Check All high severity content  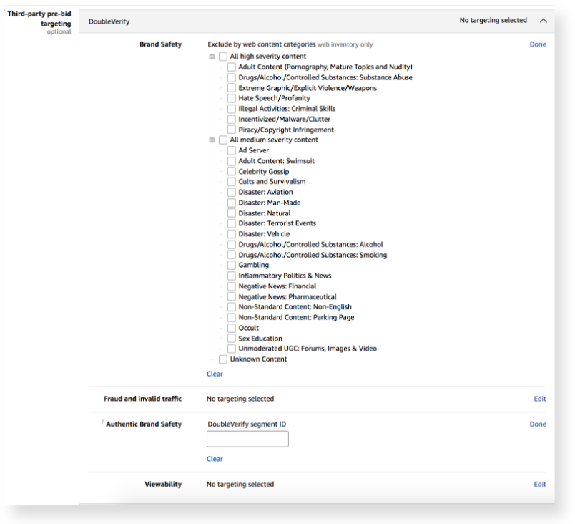tap(223, 57)
